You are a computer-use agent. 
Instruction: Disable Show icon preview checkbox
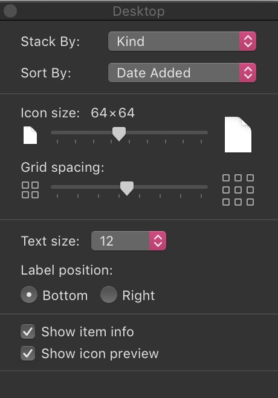(28, 353)
